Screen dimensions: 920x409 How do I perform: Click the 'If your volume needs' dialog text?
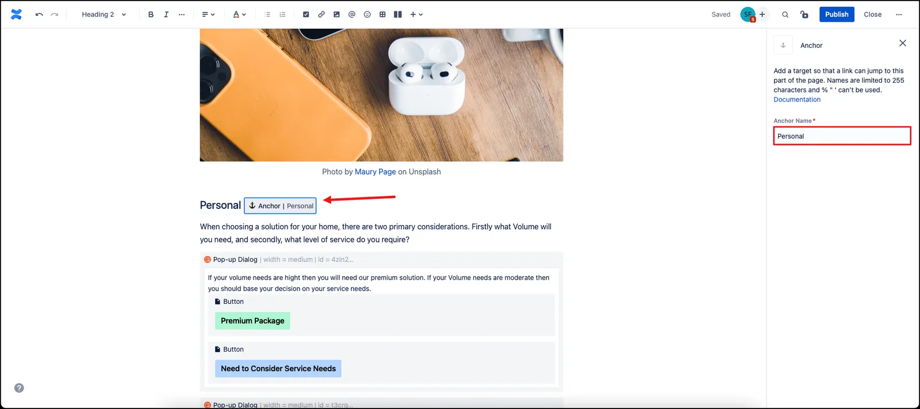[378, 283]
